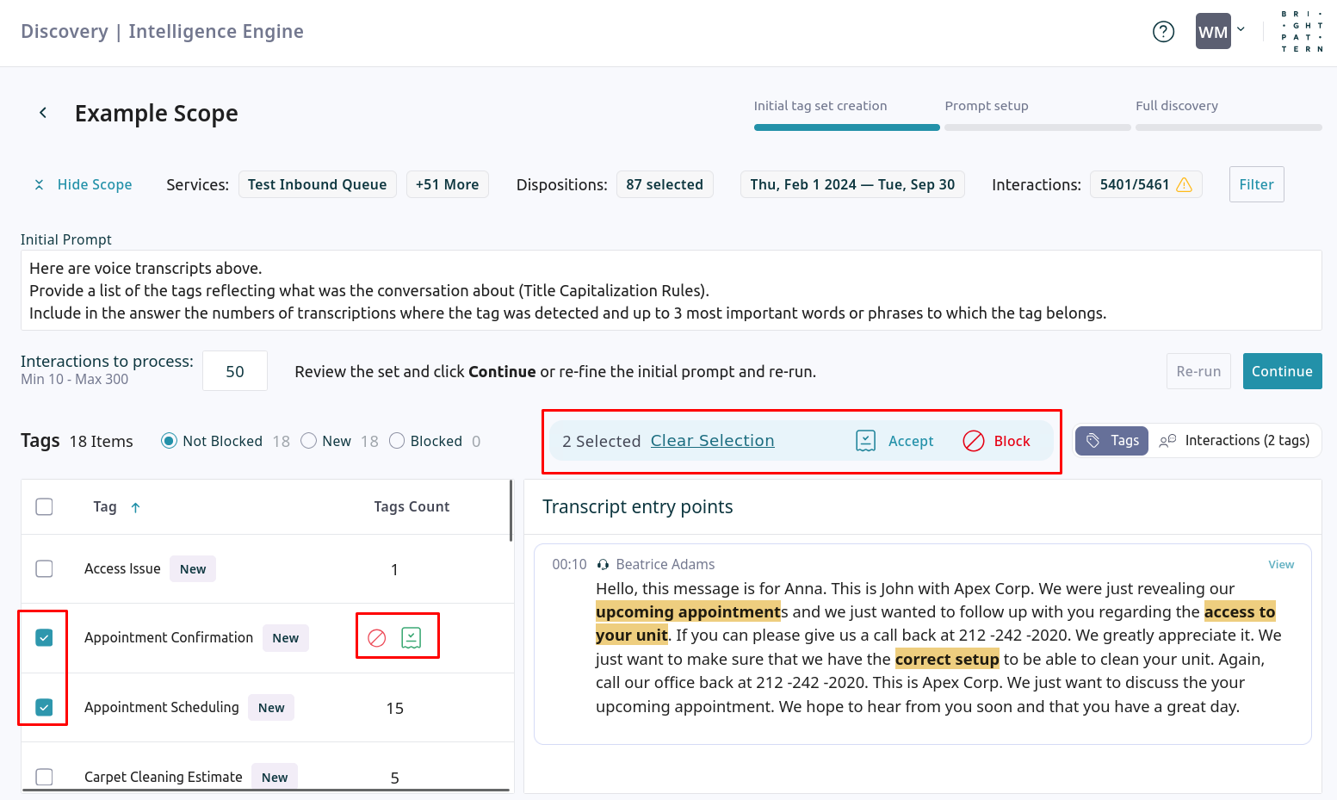
Task: Switch to Interactions (2 tags) tab
Action: (1235, 440)
